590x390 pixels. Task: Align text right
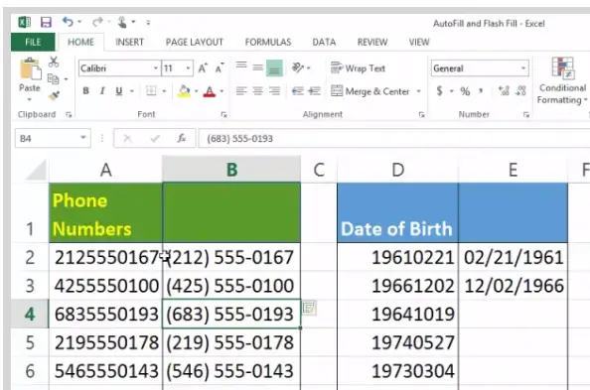point(274,91)
